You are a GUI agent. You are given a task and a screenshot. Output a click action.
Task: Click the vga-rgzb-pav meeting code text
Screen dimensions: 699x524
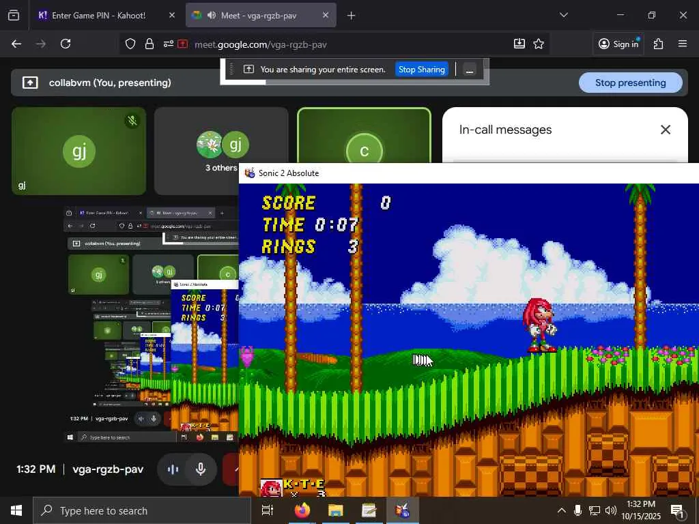pyautogui.click(x=108, y=469)
